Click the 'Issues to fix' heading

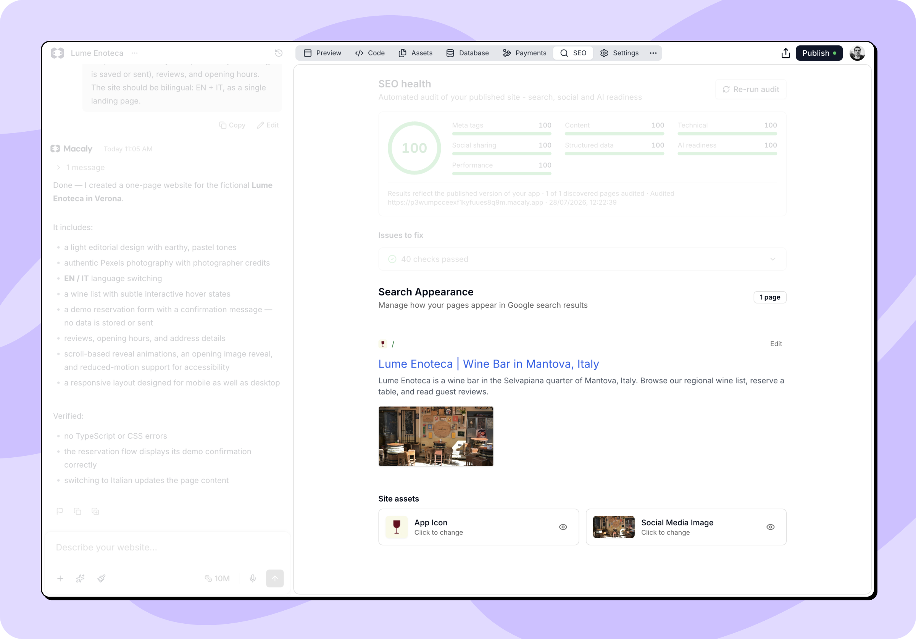point(400,235)
